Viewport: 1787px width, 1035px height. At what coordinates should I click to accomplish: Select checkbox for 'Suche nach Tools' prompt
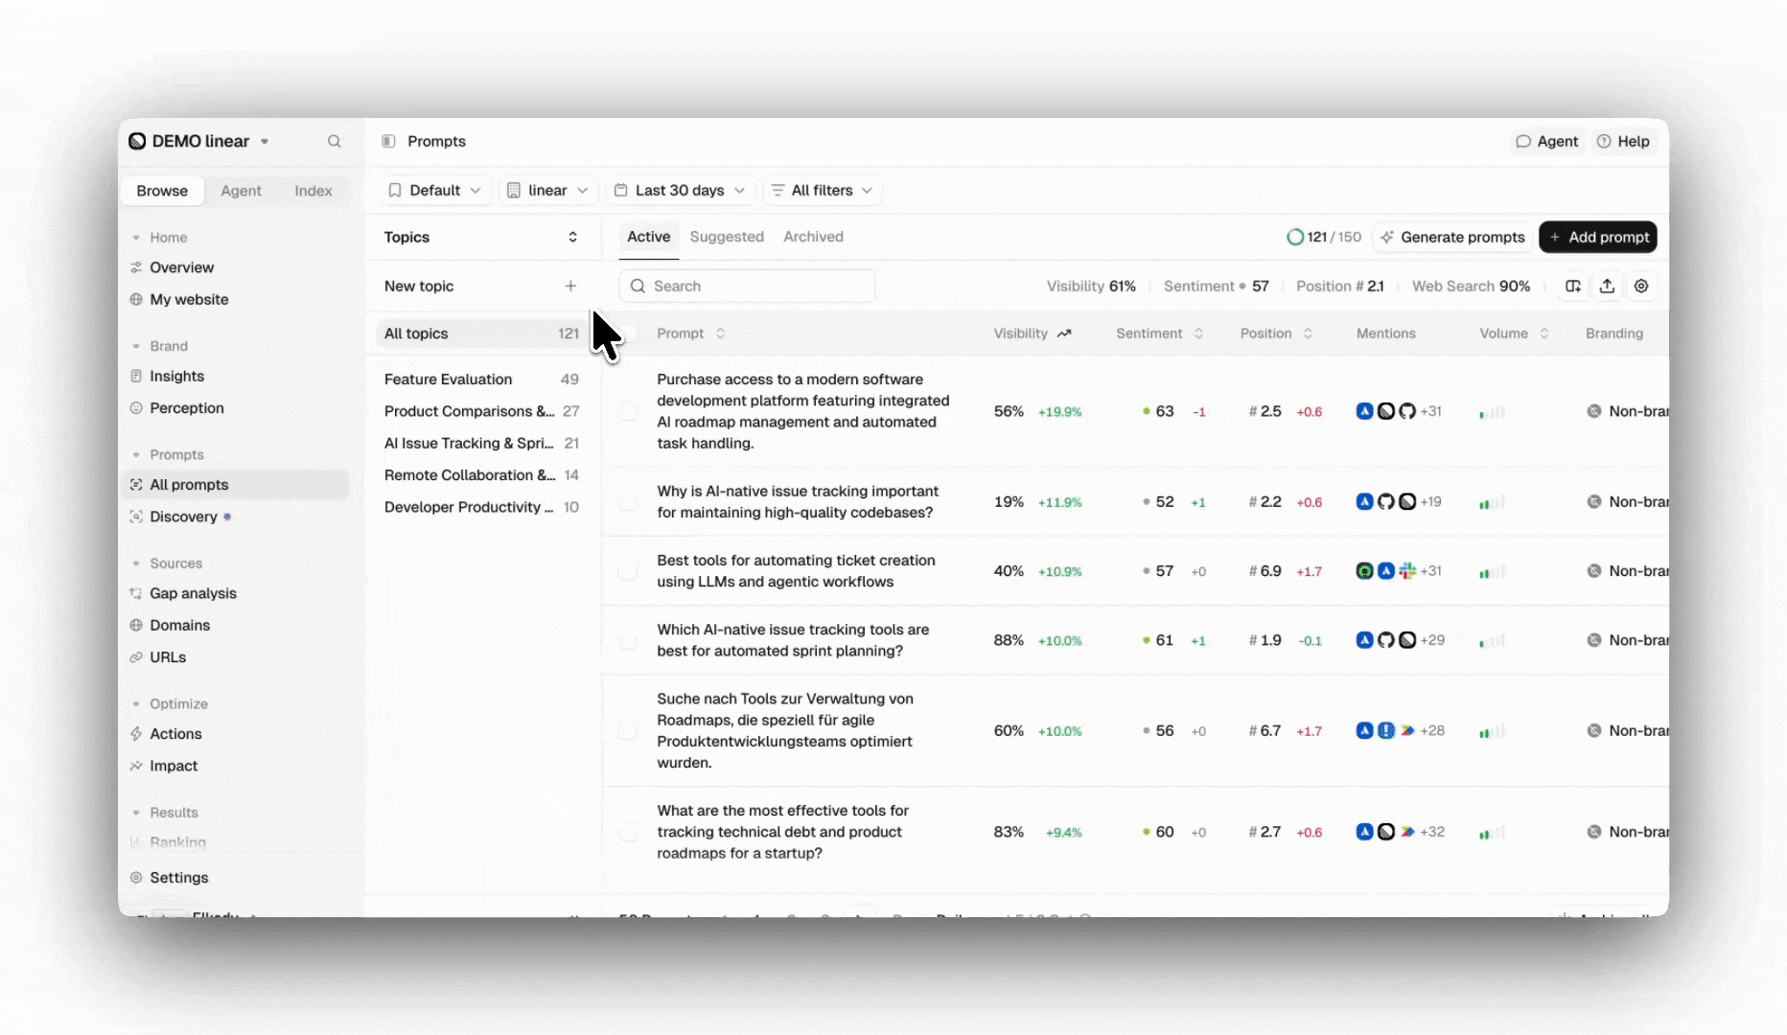pyautogui.click(x=628, y=731)
